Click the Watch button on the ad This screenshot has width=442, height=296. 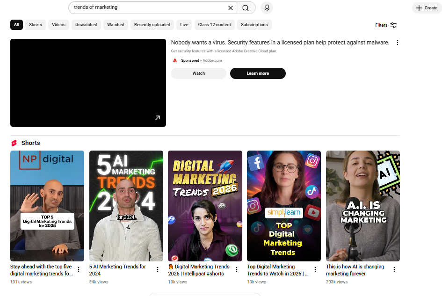coord(199,73)
